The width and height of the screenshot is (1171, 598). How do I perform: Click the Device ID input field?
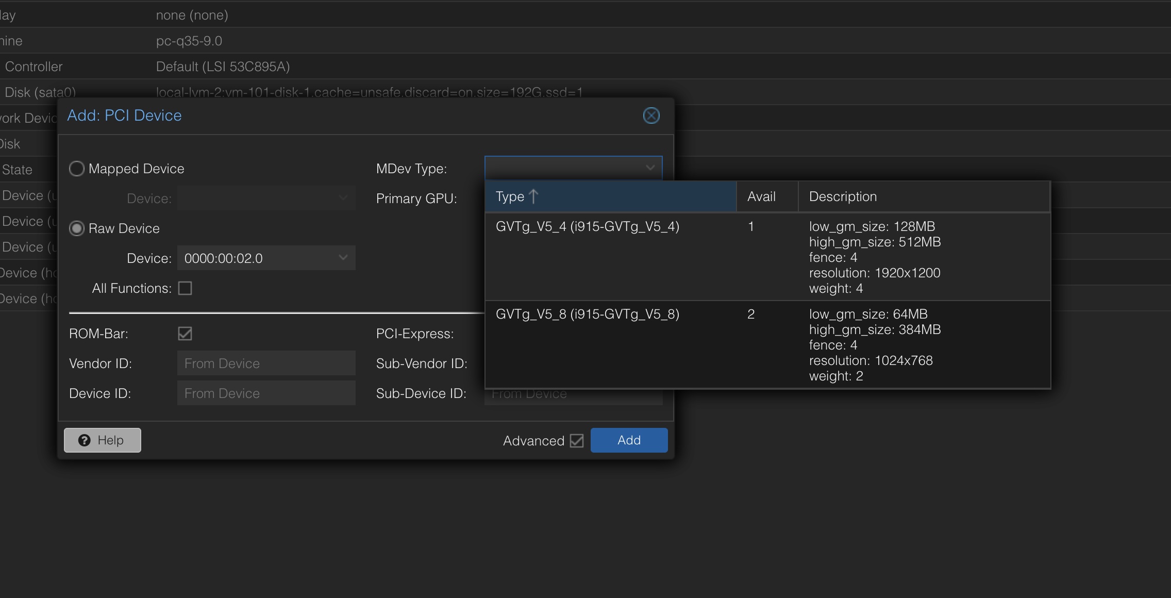pyautogui.click(x=266, y=393)
